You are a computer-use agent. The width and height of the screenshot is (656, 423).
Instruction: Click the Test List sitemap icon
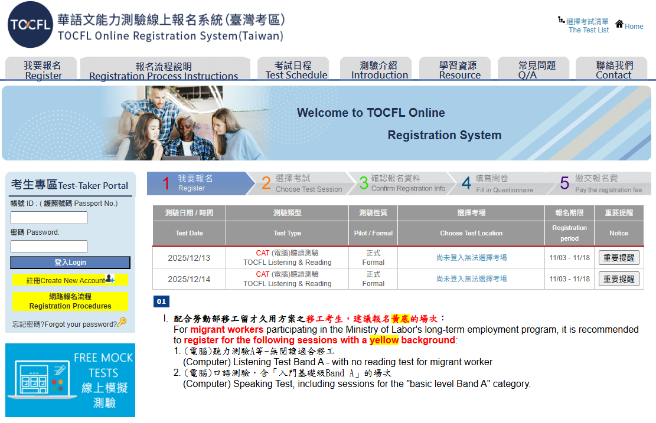coord(561,21)
